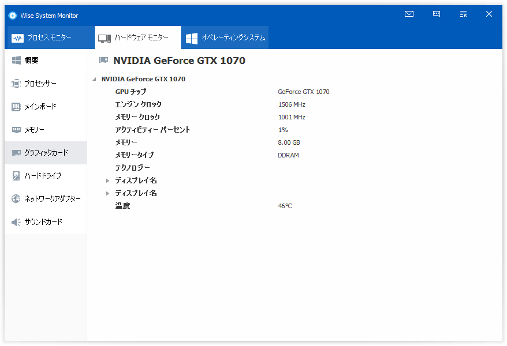Click the hardware monitor computer icon
The height and width of the screenshot is (346, 507).
pyautogui.click(x=105, y=39)
